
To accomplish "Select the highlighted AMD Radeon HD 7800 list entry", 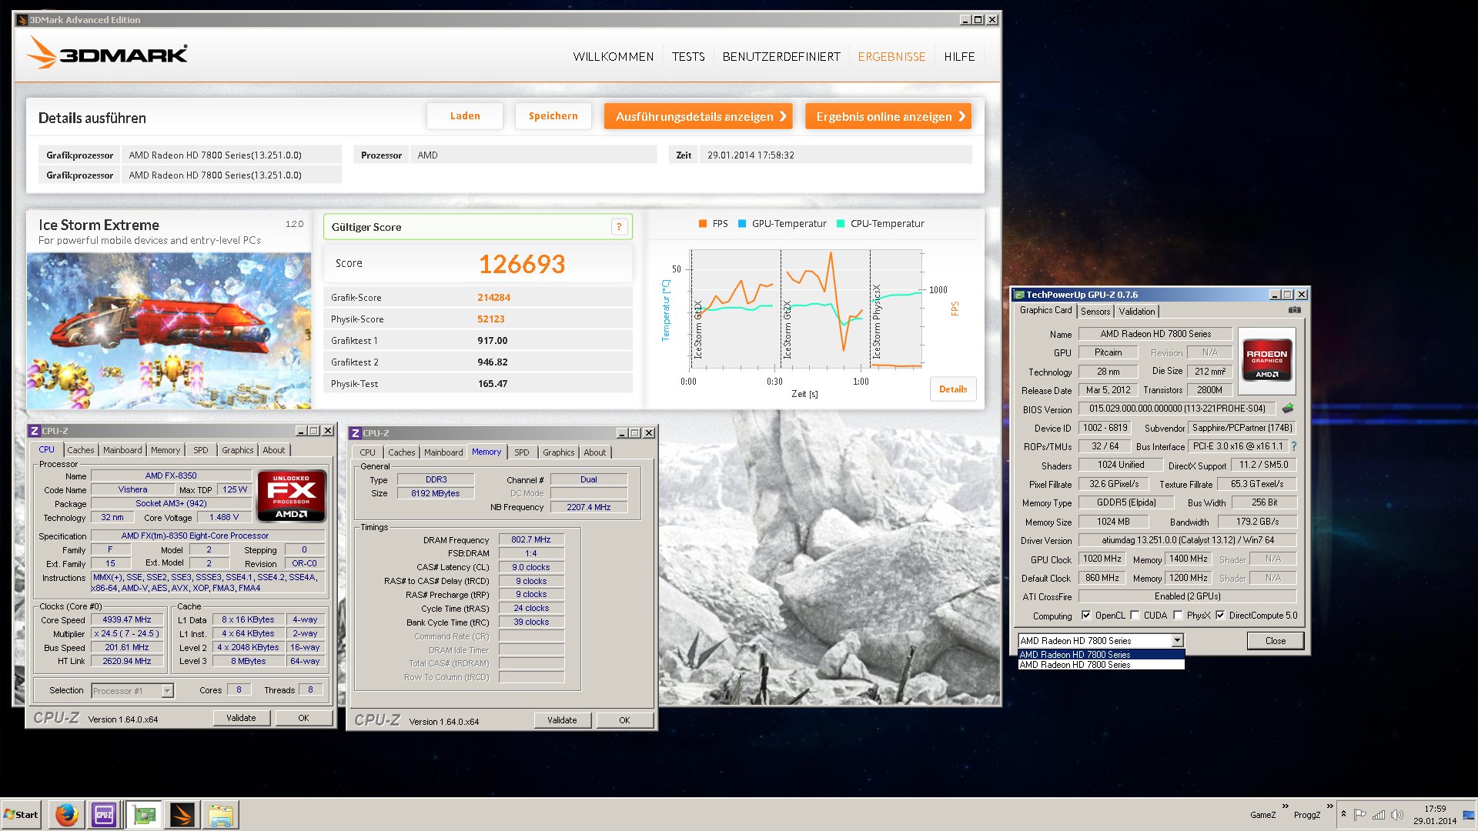I will (1101, 655).
